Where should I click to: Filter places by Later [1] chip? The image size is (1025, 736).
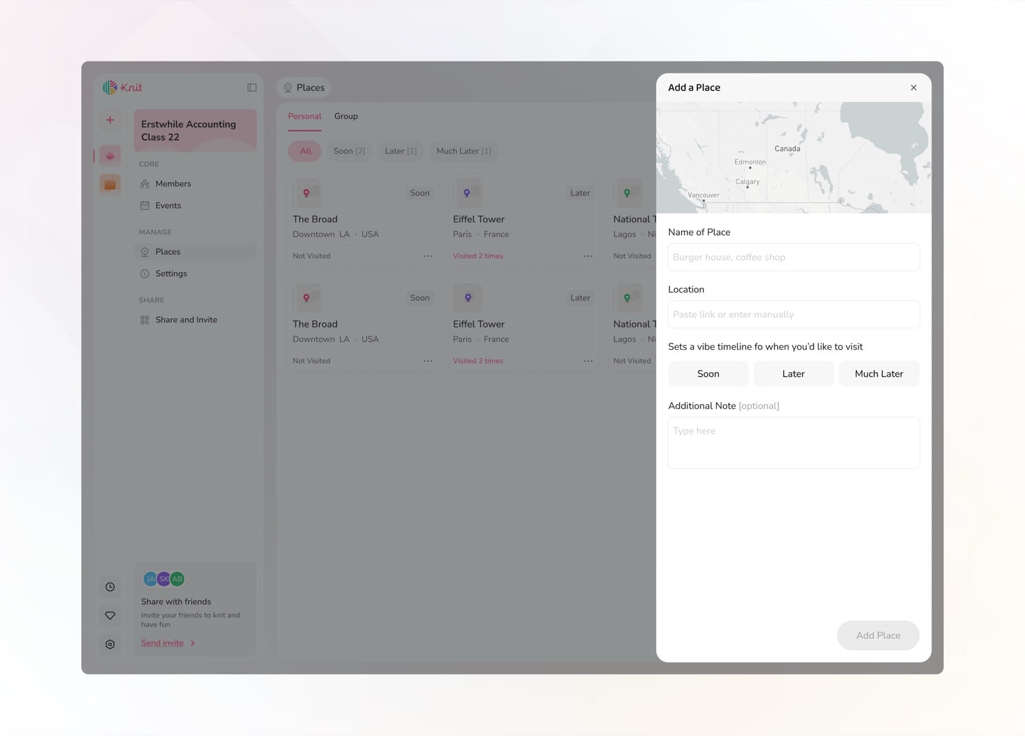pos(400,151)
